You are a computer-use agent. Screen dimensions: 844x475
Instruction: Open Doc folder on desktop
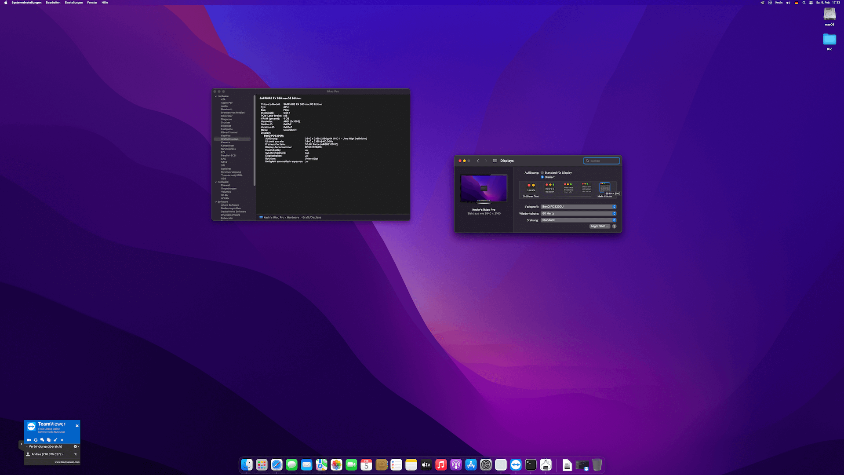tap(829, 39)
